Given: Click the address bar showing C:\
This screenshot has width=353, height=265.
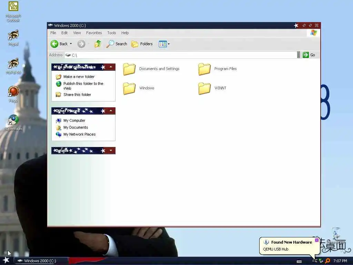Looking at the screenshot, I should tap(181, 55).
